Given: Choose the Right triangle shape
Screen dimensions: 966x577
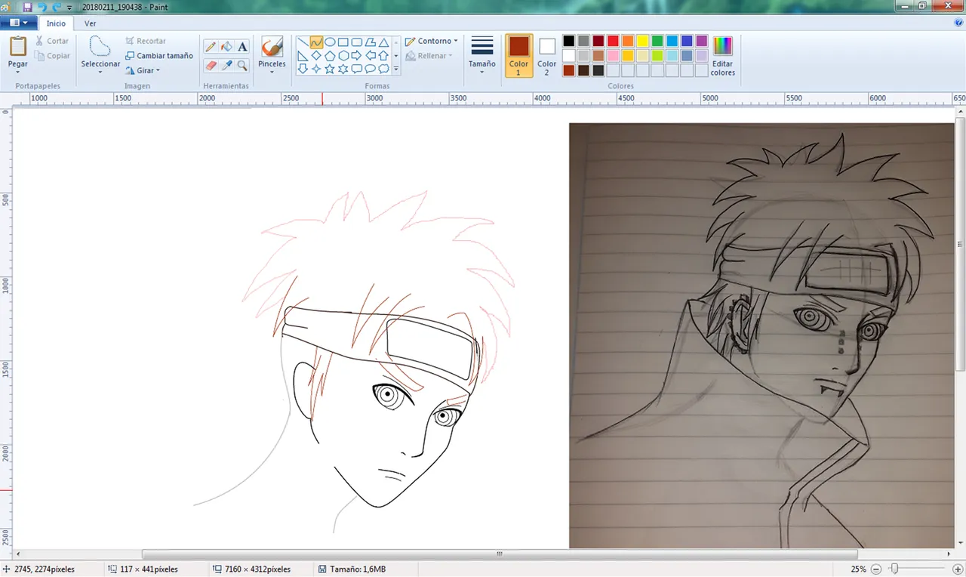Looking at the screenshot, I should pyautogui.click(x=303, y=56).
